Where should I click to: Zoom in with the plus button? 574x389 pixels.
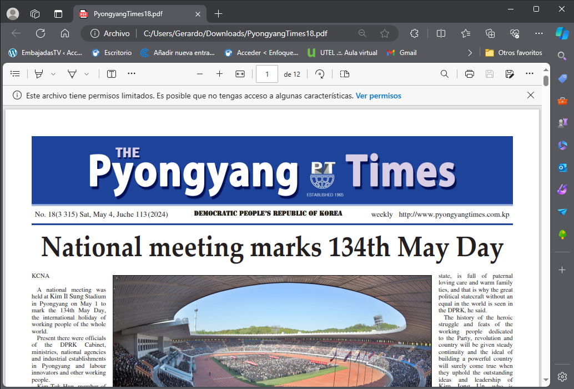219,73
